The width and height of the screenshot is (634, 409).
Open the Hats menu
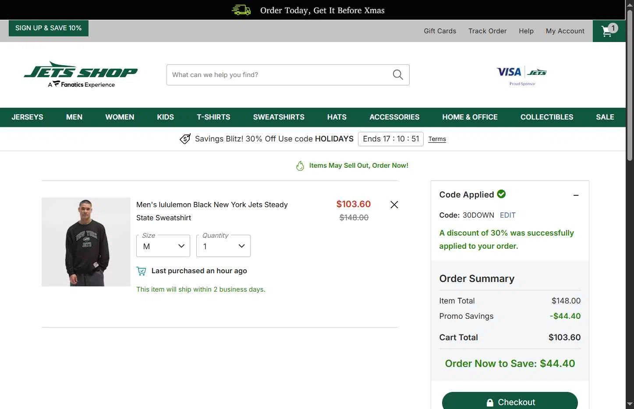click(337, 117)
